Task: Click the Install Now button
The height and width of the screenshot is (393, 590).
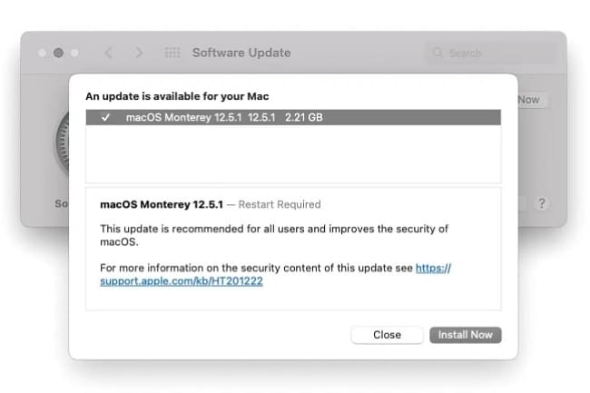Action: (x=465, y=335)
